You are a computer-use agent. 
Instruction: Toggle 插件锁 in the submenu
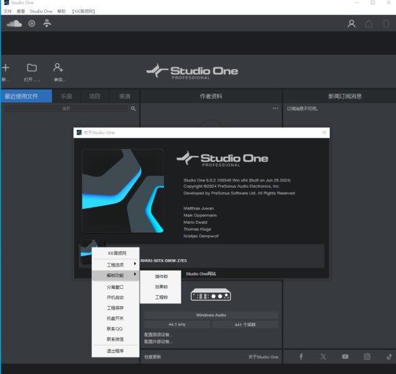pyautogui.click(x=161, y=277)
